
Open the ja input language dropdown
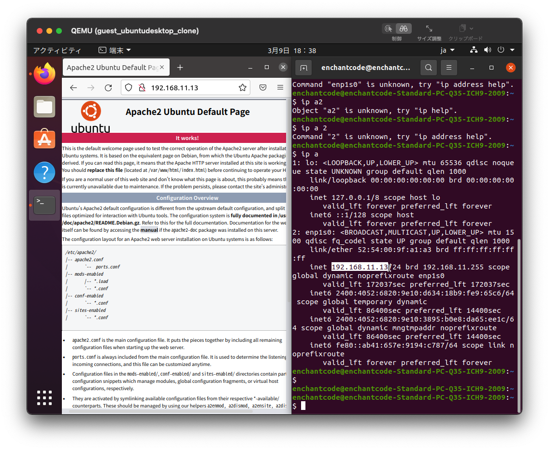pos(447,50)
